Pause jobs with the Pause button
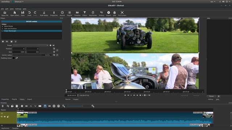This screenshot has width=232, height=130. click(x=211, y=96)
